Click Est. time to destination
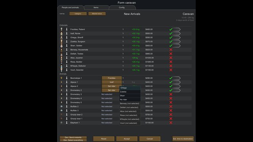This screenshot has height=142, width=253. pos(183,138)
